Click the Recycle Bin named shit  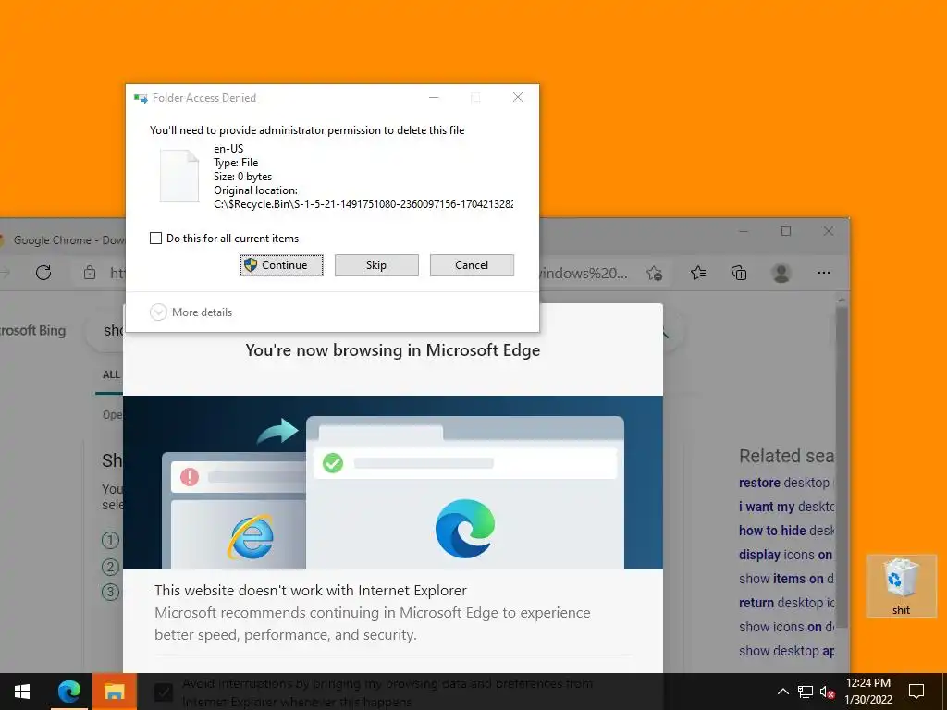(x=901, y=585)
